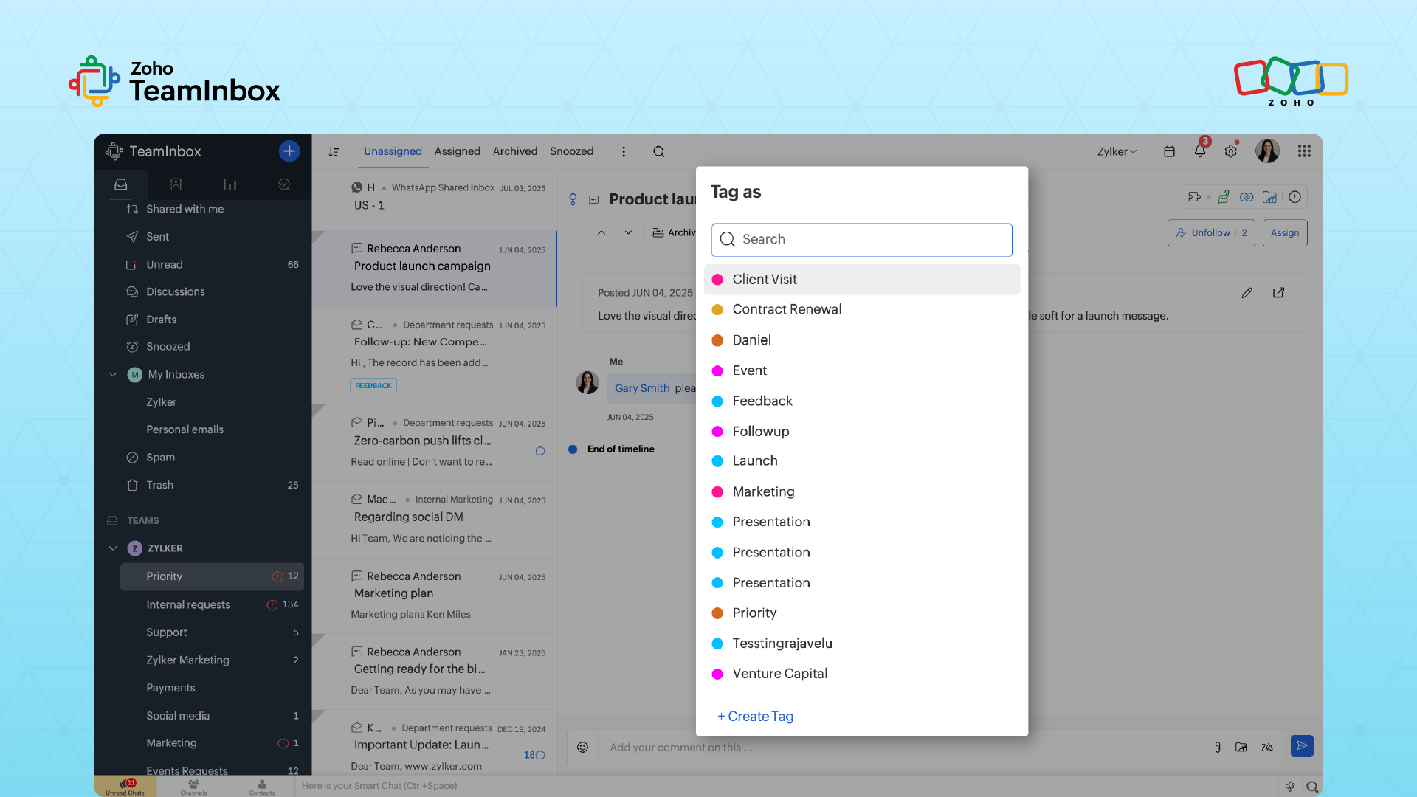Click the search icon beside Snoozed
1417x797 pixels.
pos(658,152)
